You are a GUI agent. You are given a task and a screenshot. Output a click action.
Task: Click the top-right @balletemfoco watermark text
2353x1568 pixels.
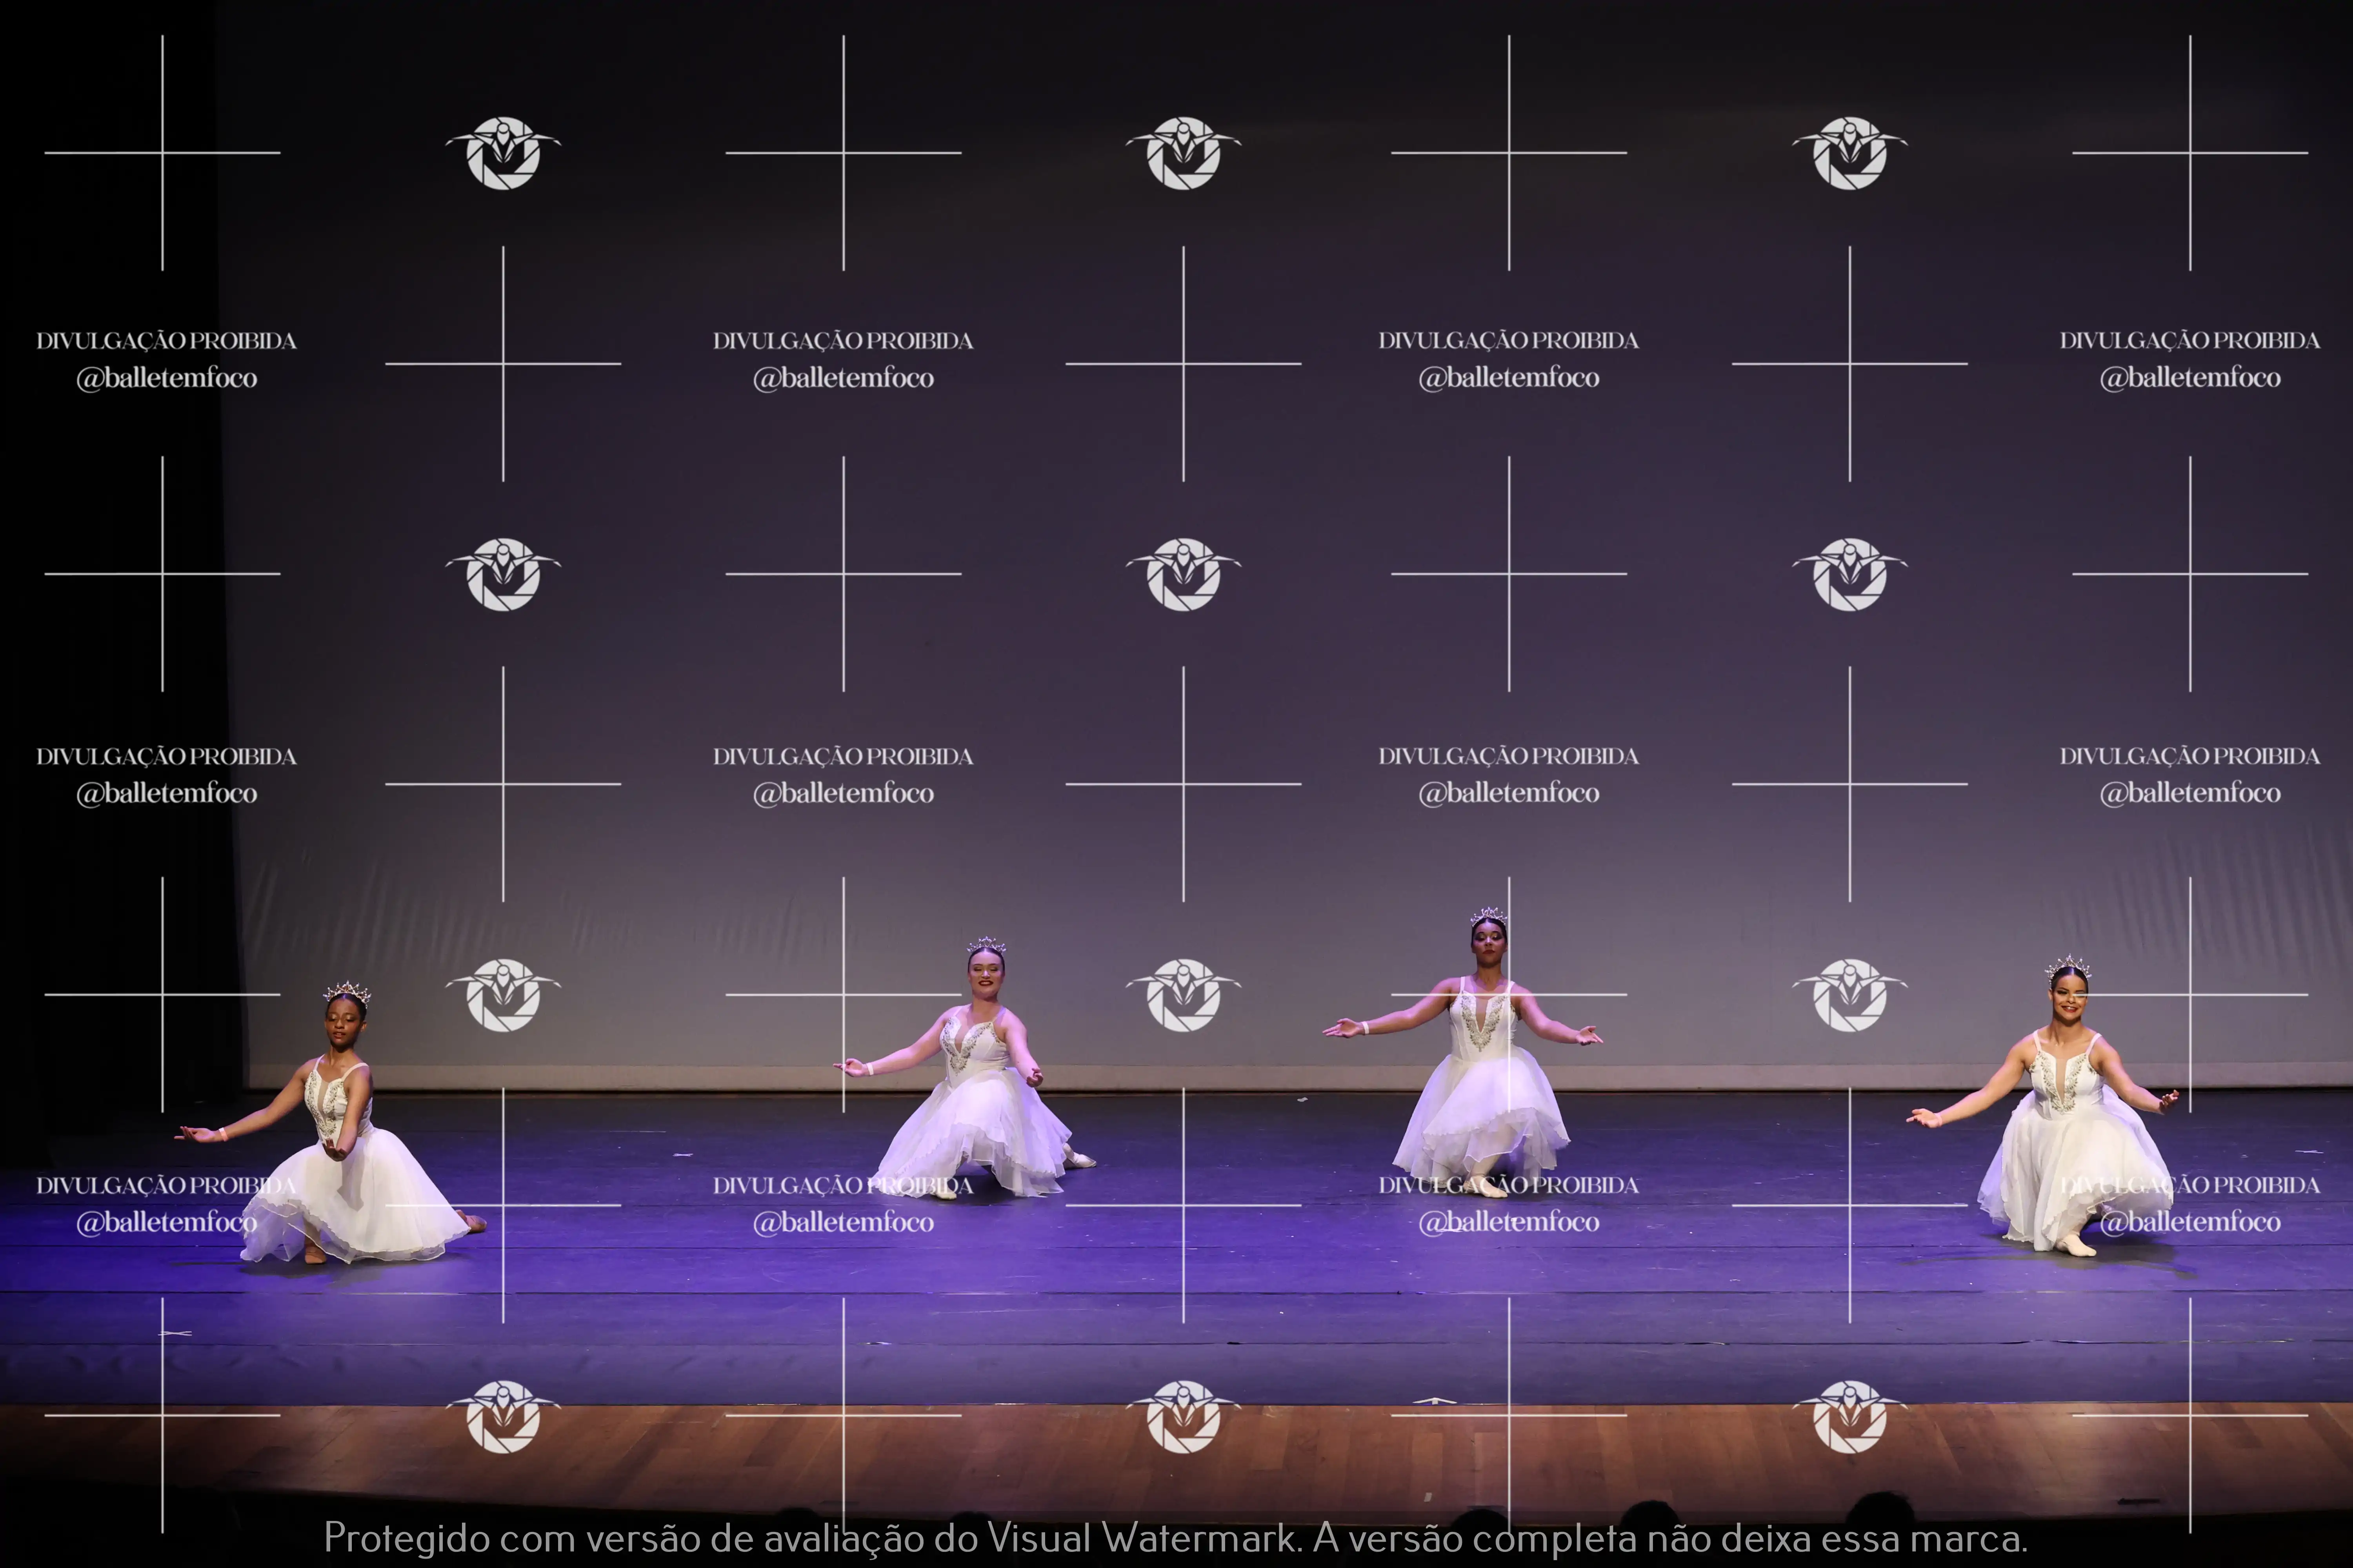tap(2190, 378)
